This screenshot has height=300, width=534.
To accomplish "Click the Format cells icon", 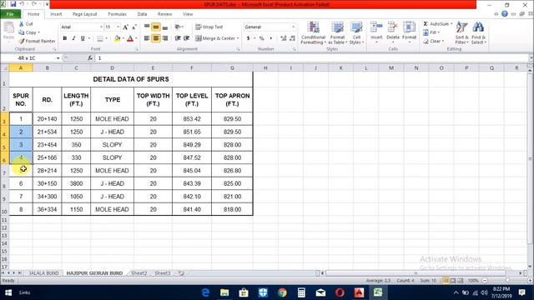I will tap(409, 27).
